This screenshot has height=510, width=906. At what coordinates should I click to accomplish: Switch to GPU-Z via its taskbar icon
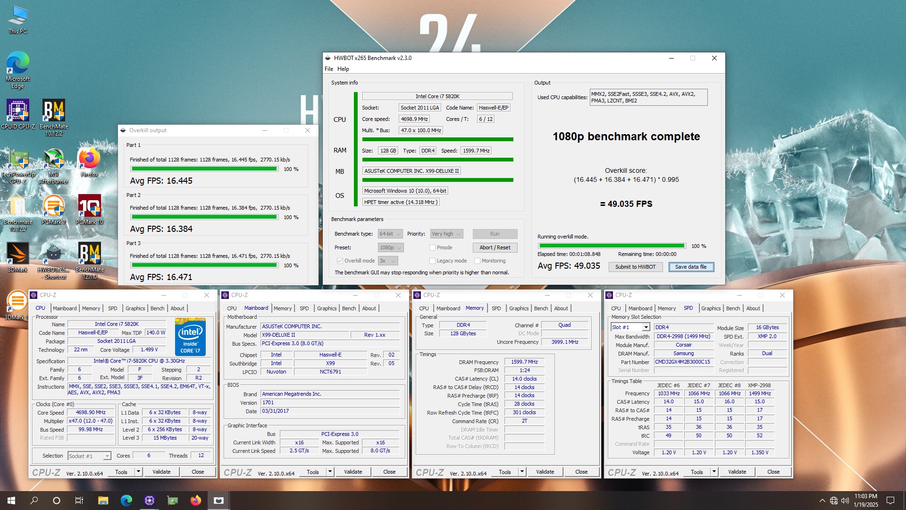click(x=172, y=501)
